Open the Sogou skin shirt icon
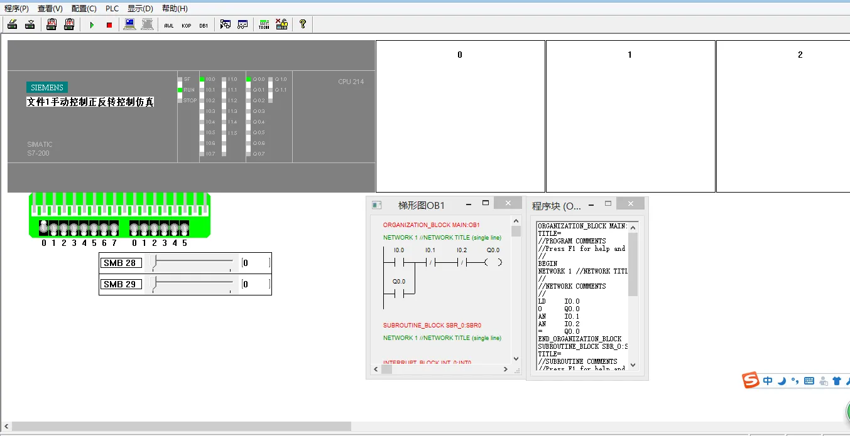850x436 pixels. click(x=836, y=380)
